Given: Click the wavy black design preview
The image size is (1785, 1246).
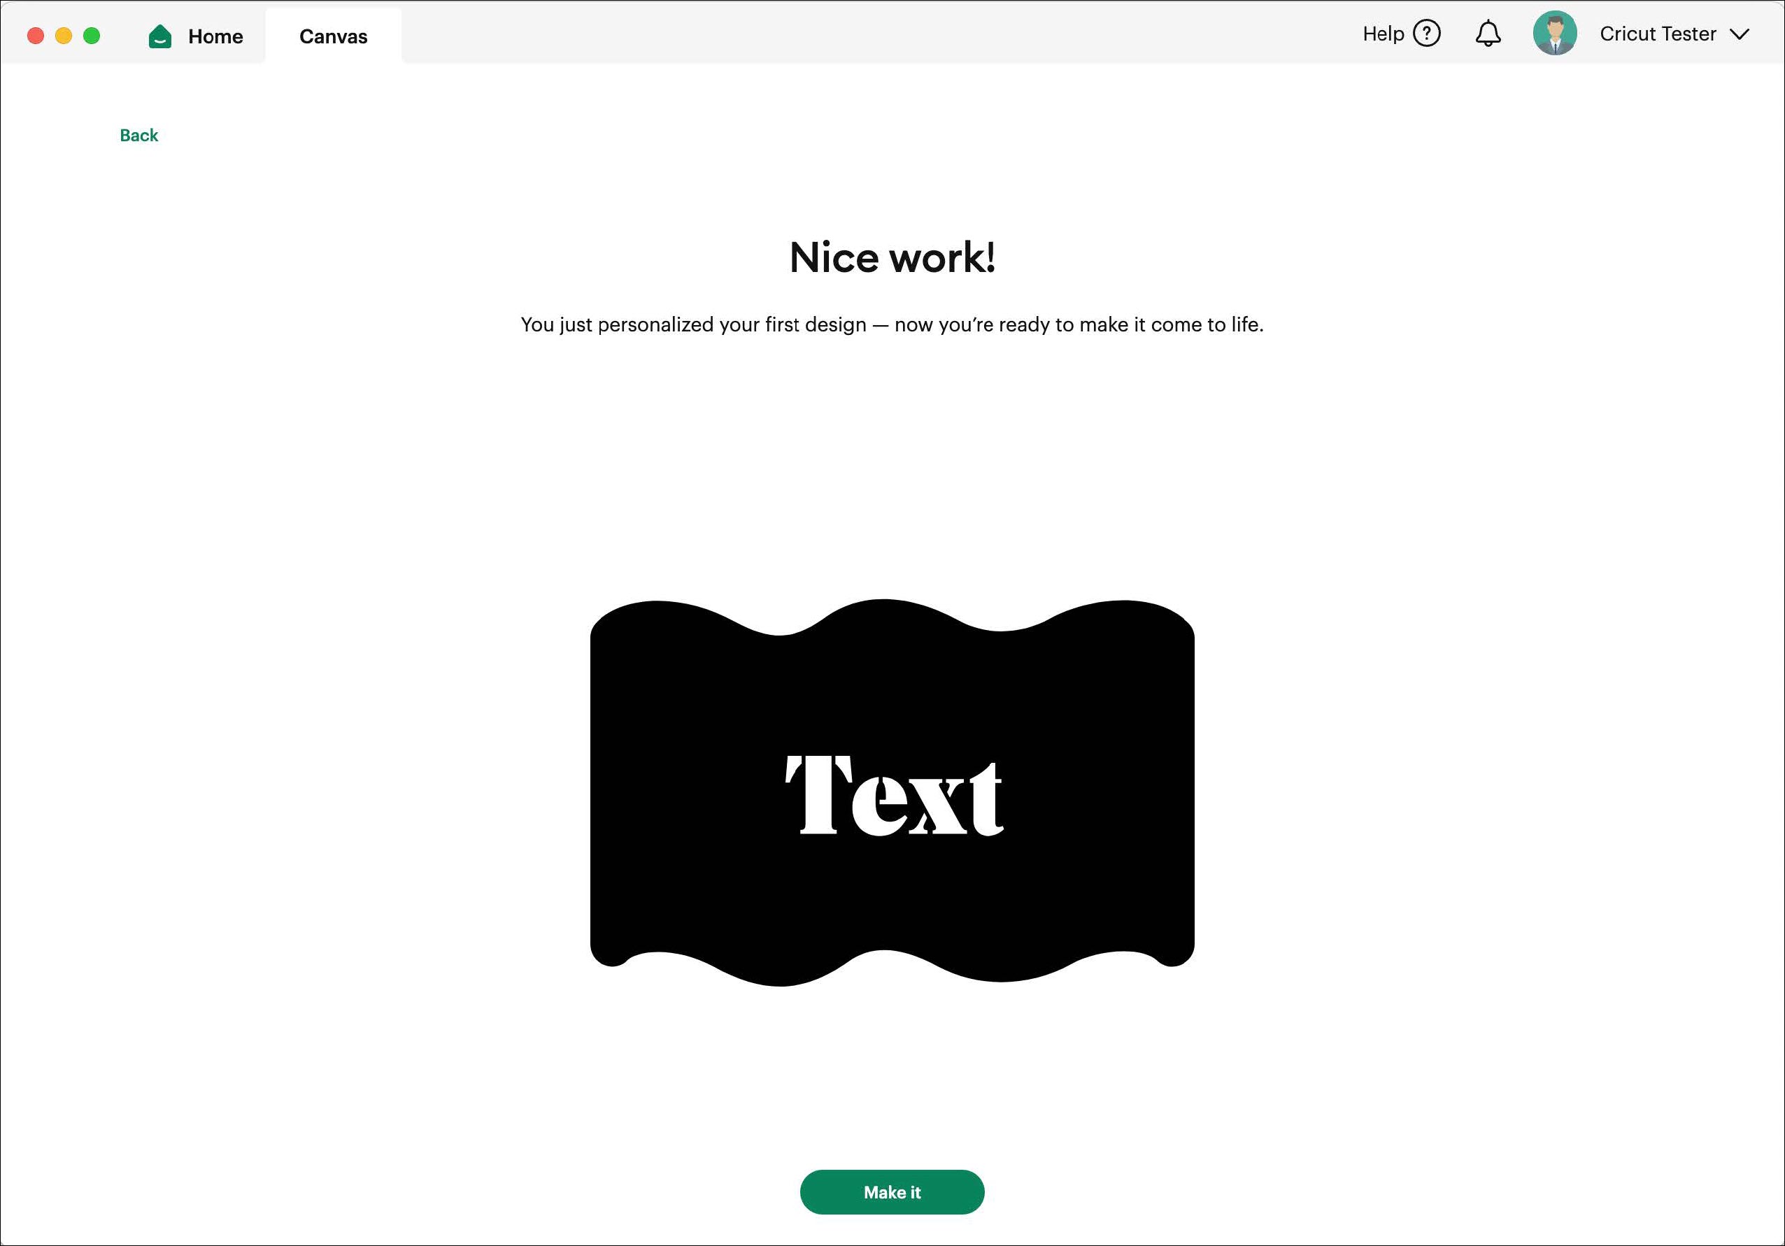Looking at the screenshot, I should (x=892, y=894).
